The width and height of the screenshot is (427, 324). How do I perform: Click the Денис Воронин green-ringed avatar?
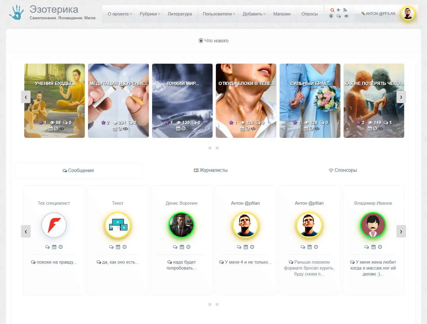(x=181, y=225)
